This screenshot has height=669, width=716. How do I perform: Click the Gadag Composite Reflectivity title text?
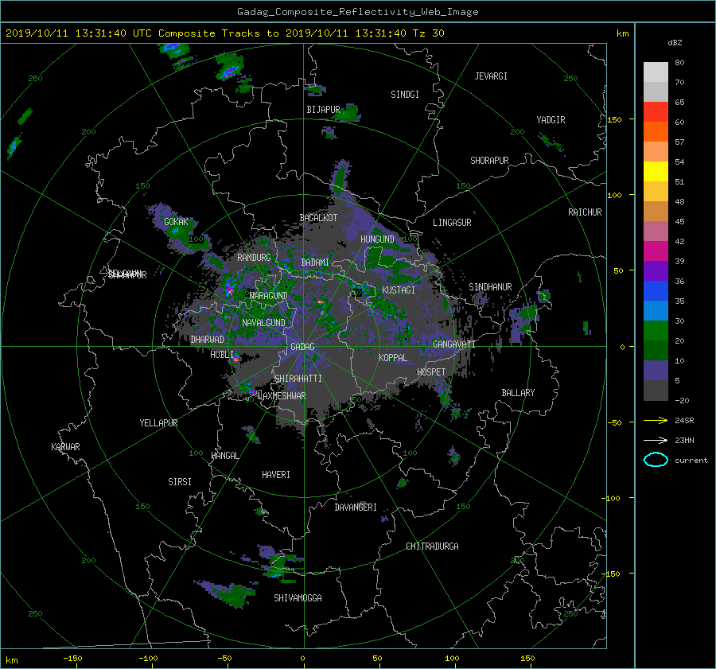coord(357,12)
